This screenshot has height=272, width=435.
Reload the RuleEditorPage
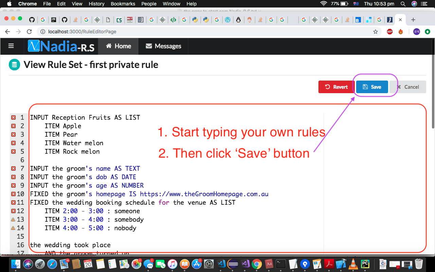coord(29,32)
